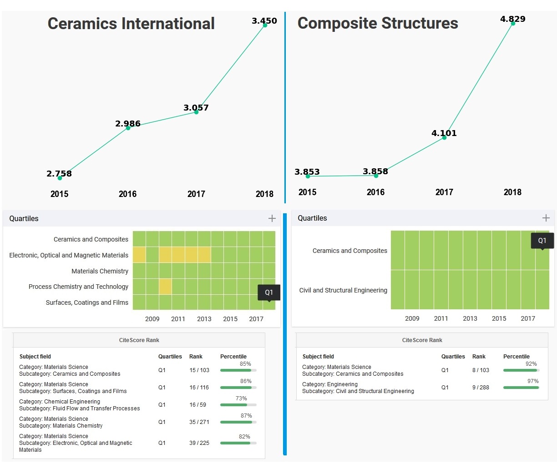Click the Q1 quartile beside rank 9 / 288
This screenshot has height=474, width=557.
(x=445, y=388)
